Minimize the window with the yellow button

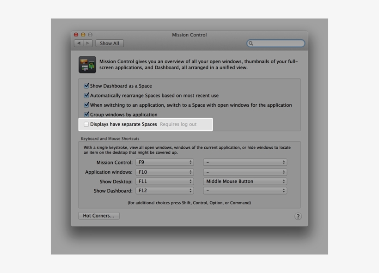point(83,35)
